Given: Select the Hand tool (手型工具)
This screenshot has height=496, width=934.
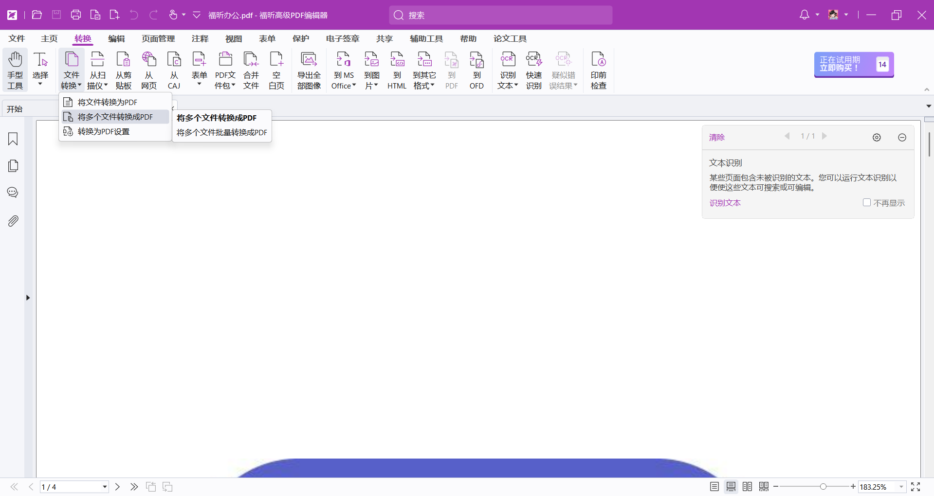Looking at the screenshot, I should 15,71.
